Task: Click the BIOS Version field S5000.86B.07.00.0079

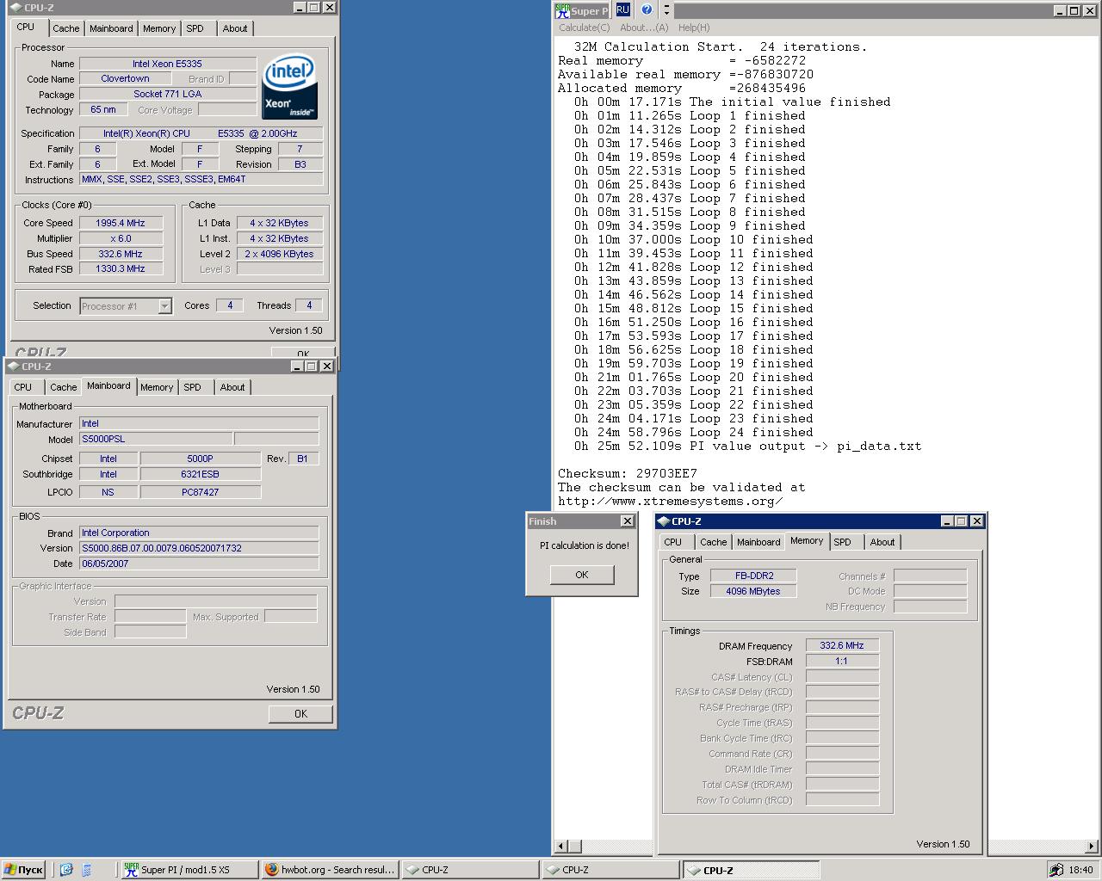Action: tap(199, 548)
